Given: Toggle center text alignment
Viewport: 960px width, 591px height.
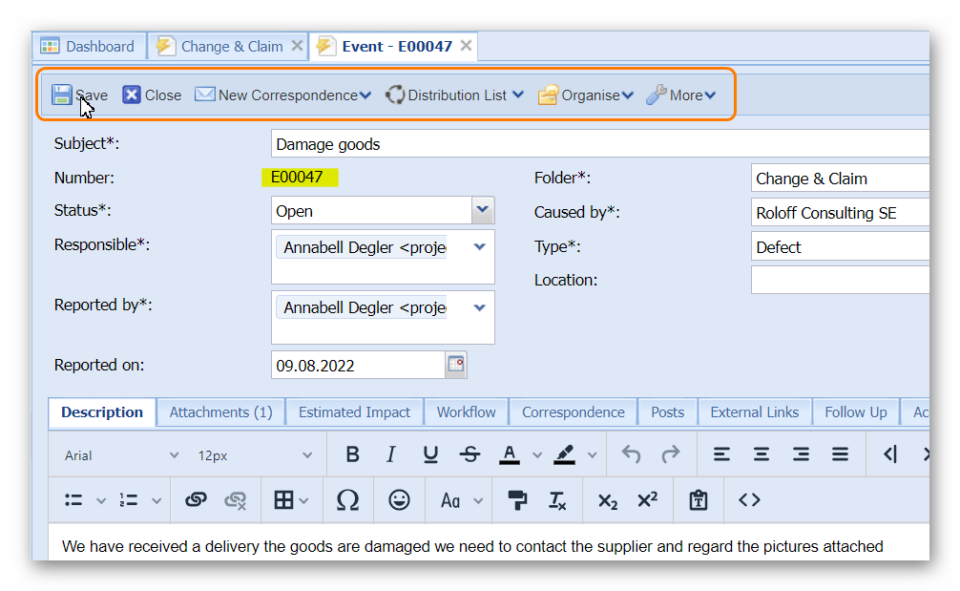Looking at the screenshot, I should (x=762, y=454).
